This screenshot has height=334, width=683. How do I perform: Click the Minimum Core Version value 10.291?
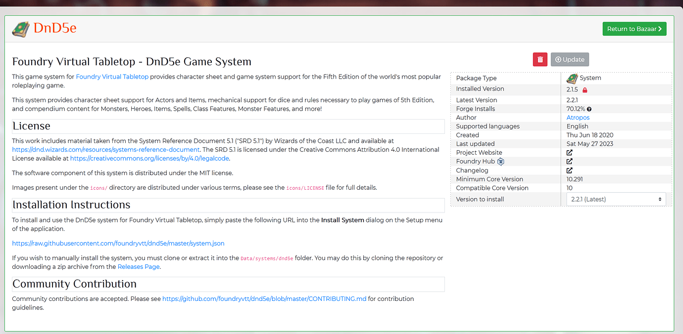[575, 179]
